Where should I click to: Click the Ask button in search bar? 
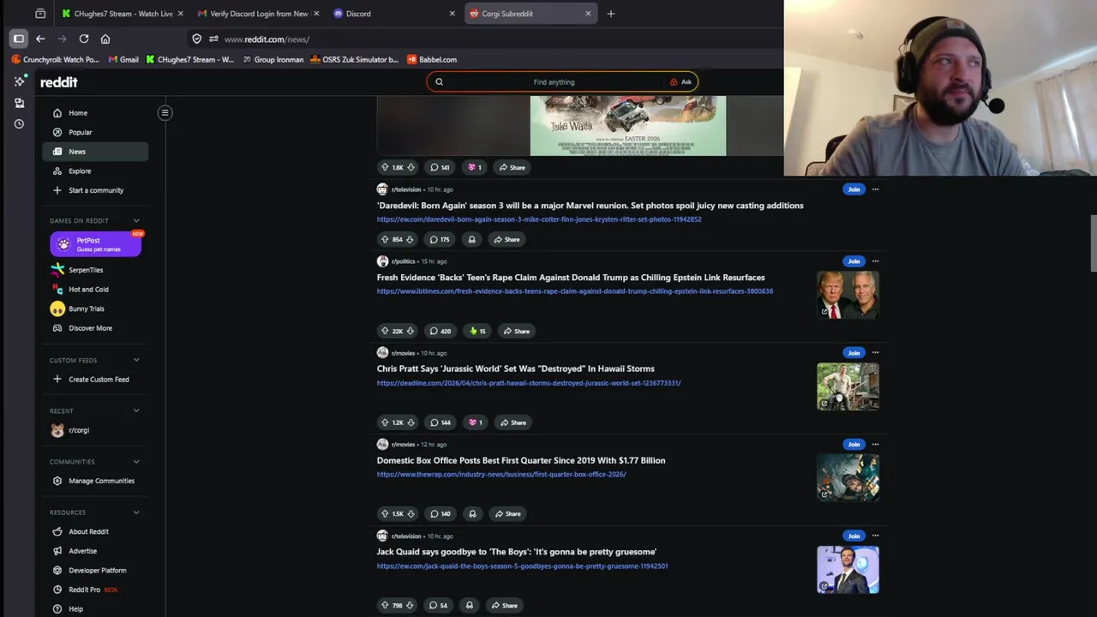681,82
